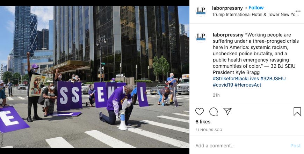Follow the laborpressny account
304x154 pixels.
(x=256, y=8)
